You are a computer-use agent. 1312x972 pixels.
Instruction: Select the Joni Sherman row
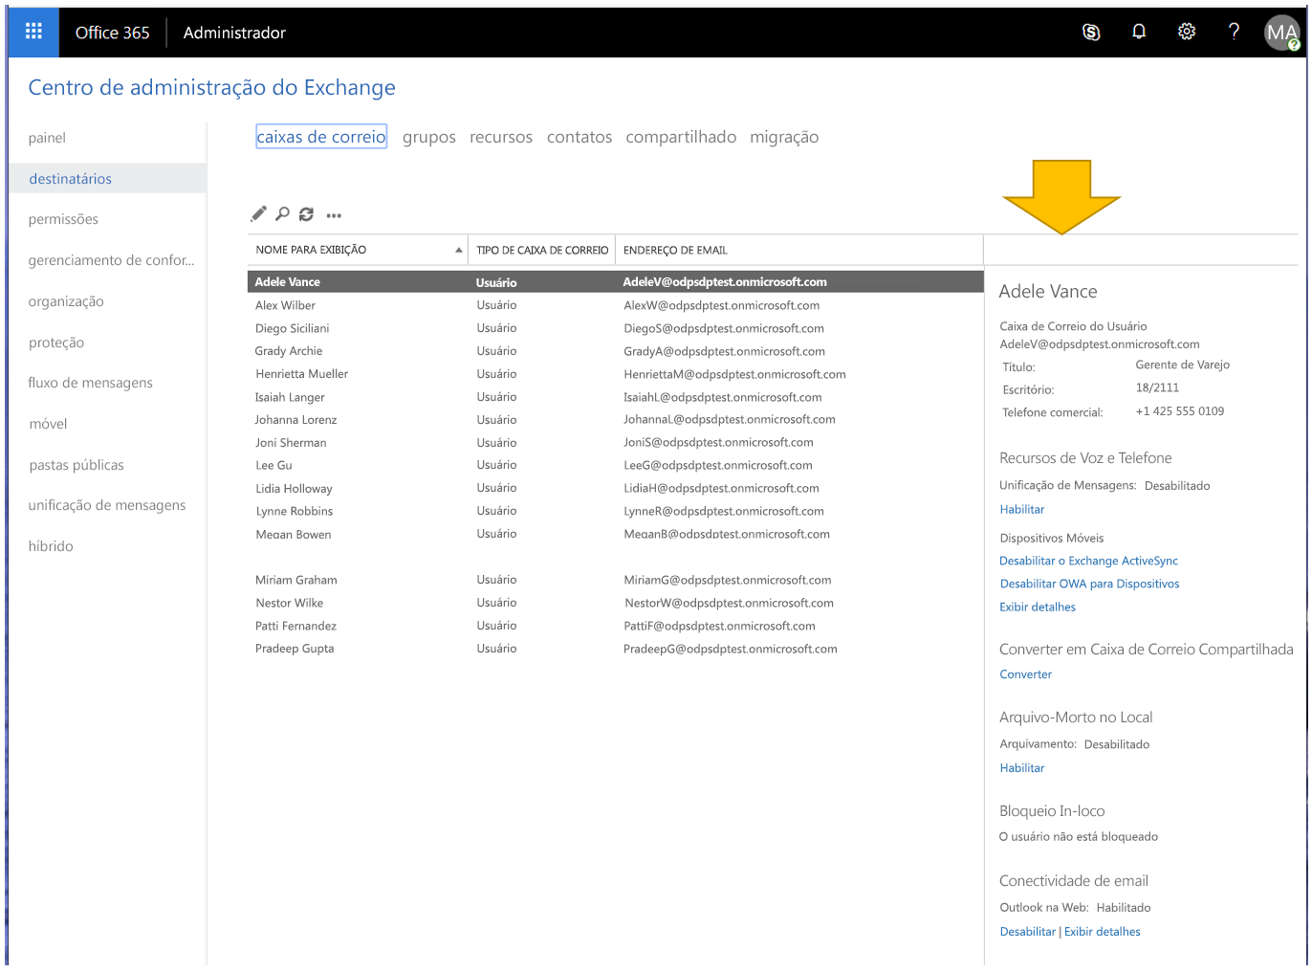[616, 442]
